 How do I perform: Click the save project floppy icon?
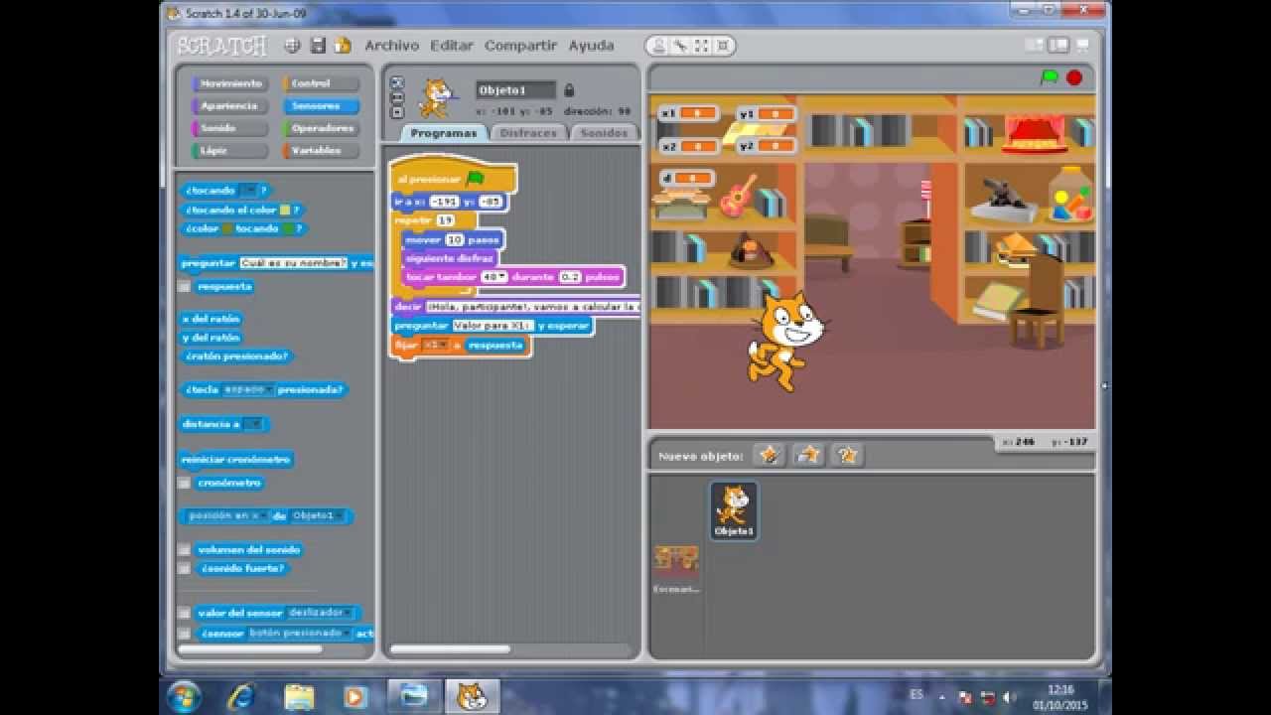318,46
